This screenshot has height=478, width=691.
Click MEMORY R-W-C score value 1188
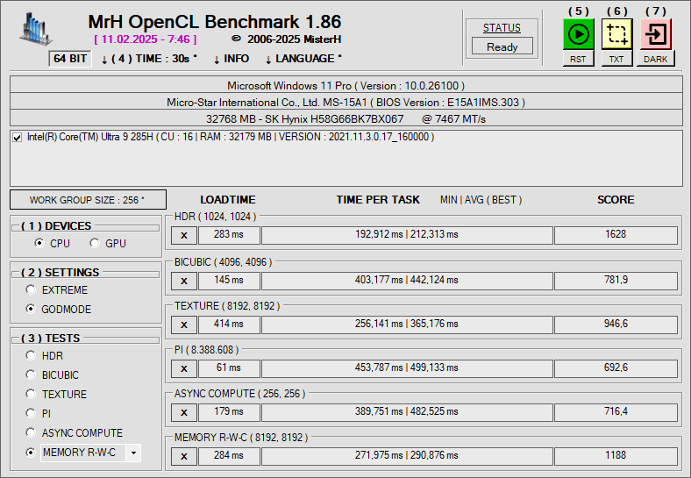click(616, 456)
